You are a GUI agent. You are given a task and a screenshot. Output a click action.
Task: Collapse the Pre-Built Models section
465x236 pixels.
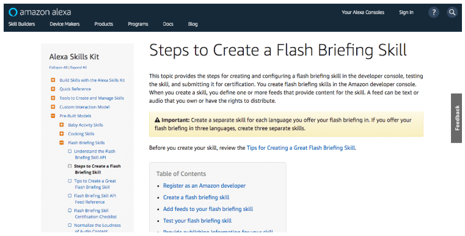pyautogui.click(x=53, y=116)
